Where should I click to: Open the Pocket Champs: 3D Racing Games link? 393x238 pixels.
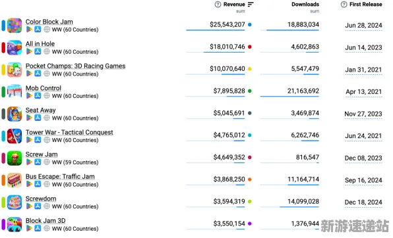(x=75, y=66)
